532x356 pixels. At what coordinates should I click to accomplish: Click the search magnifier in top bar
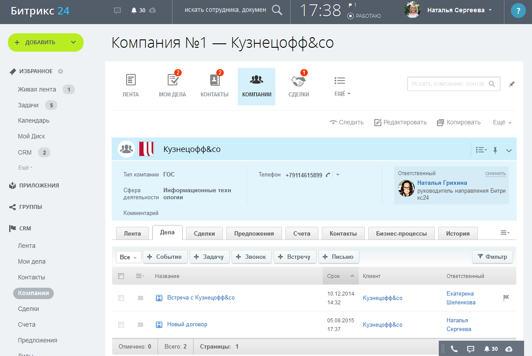(277, 10)
